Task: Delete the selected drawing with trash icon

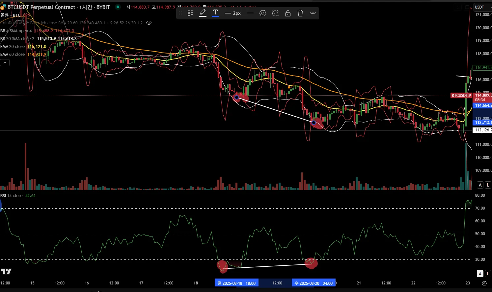Action: coord(300,13)
